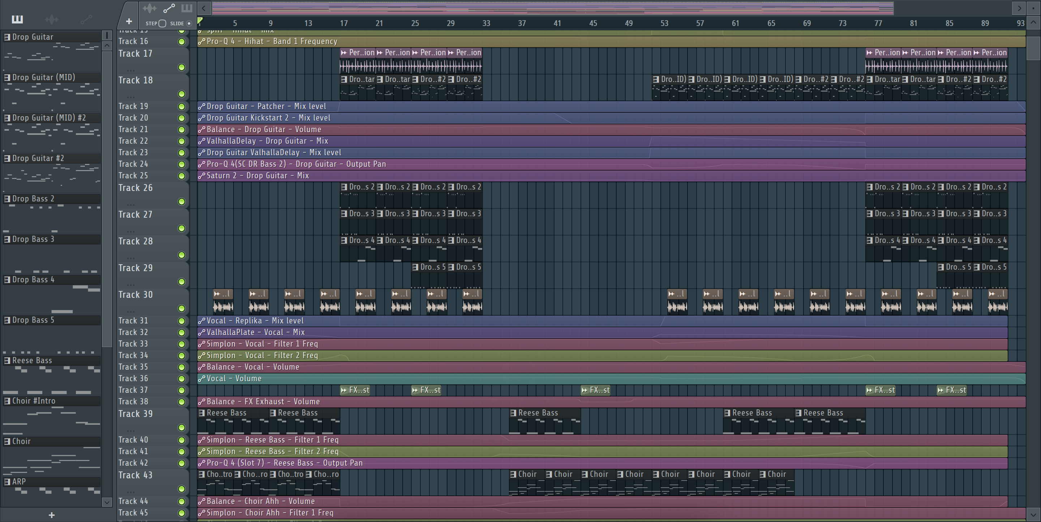Image resolution: width=1041 pixels, height=522 pixels.
Task: Click bar 49 on the timeline ruler
Action: [629, 23]
